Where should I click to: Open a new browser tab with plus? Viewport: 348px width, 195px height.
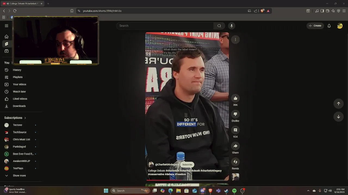point(48,4)
